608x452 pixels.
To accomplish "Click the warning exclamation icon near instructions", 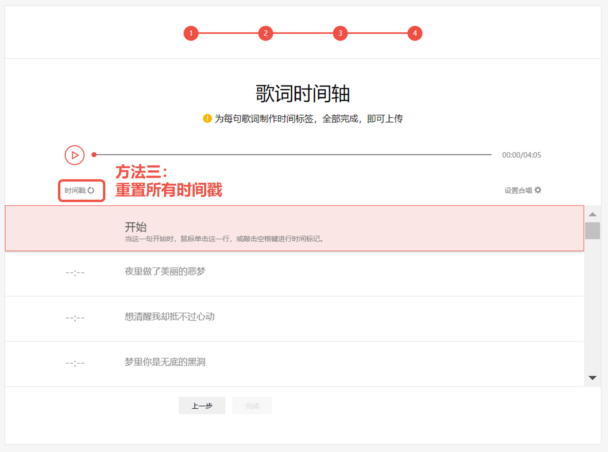I will pyautogui.click(x=207, y=119).
